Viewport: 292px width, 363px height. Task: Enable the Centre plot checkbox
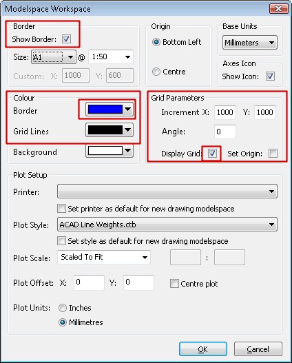174,283
